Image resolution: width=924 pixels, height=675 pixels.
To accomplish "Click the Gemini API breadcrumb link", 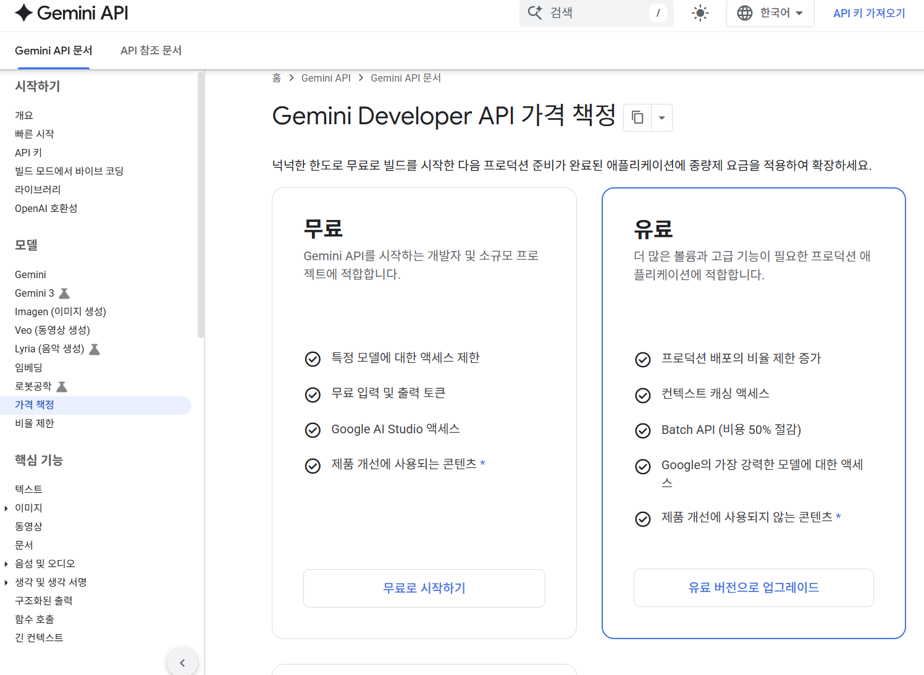I will [x=325, y=78].
